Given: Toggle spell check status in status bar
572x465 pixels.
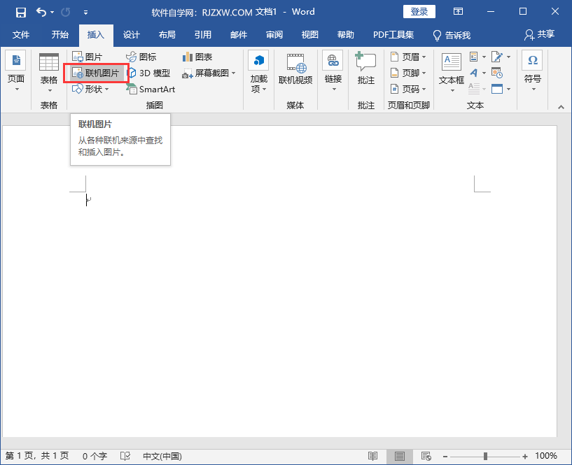Looking at the screenshot, I should (x=125, y=455).
